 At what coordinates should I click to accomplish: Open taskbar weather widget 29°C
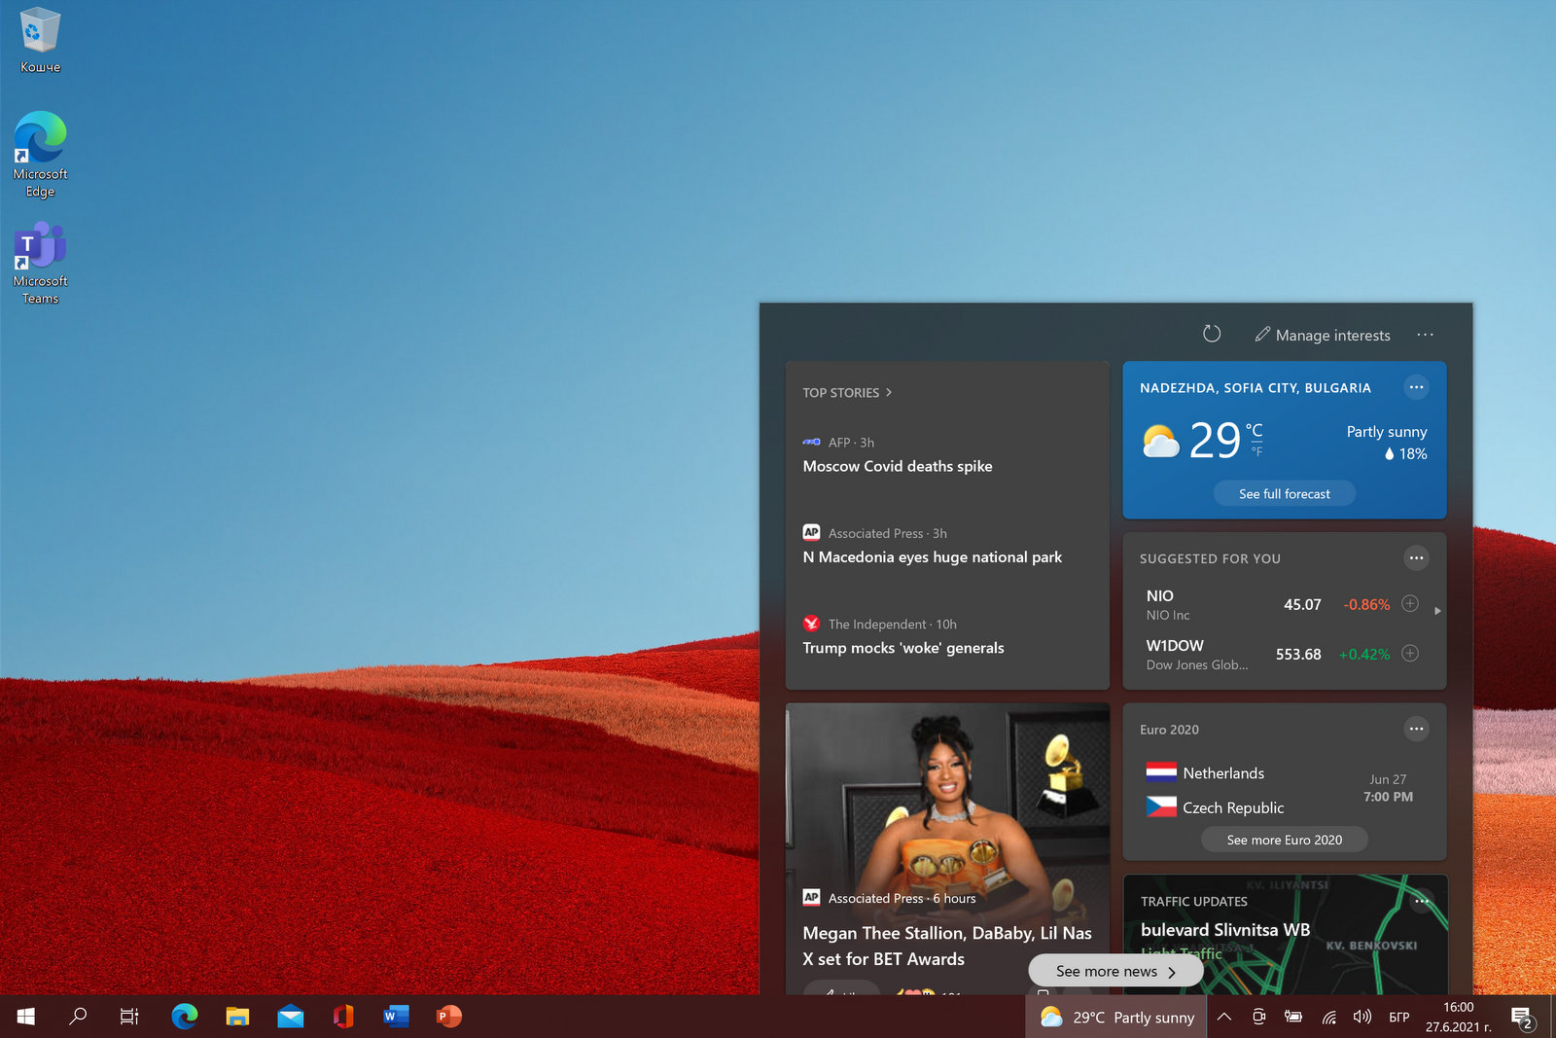(x=1116, y=1018)
